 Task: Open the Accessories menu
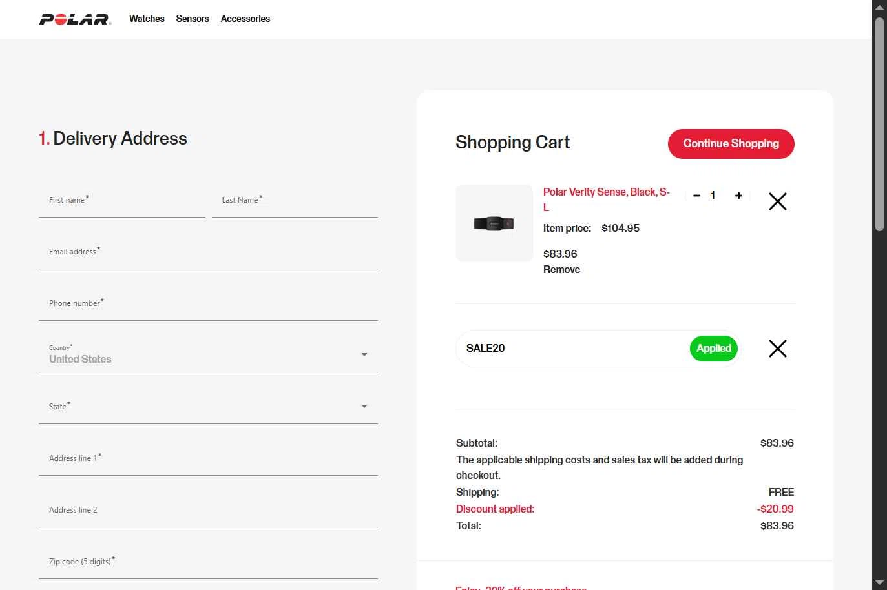245,19
